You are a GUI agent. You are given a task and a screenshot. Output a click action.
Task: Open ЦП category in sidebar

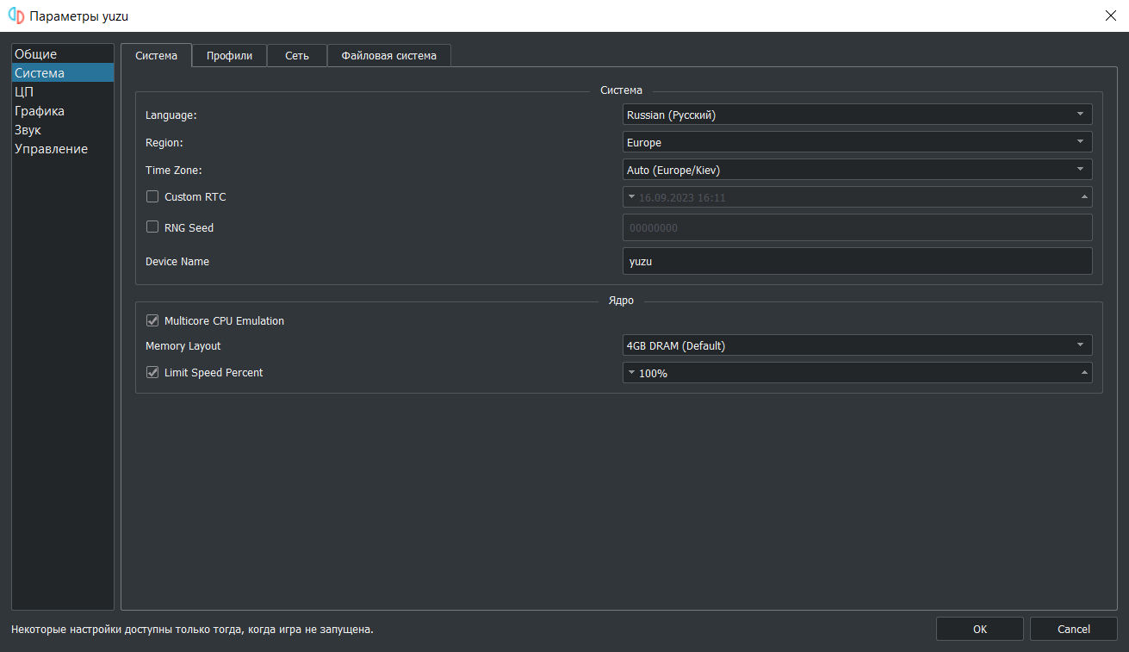[x=62, y=92]
